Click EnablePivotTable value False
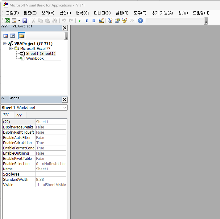This screenshot has width=220, height=219. coord(51,159)
